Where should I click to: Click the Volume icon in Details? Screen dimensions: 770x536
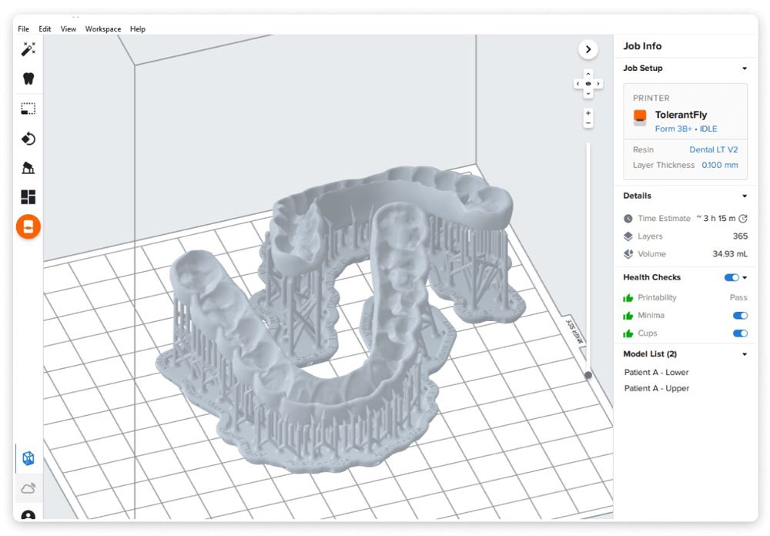628,254
